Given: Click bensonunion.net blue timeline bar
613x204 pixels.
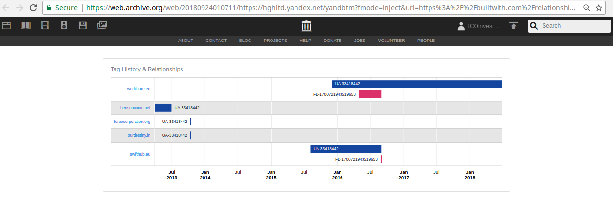Looking at the screenshot, I should click(163, 108).
